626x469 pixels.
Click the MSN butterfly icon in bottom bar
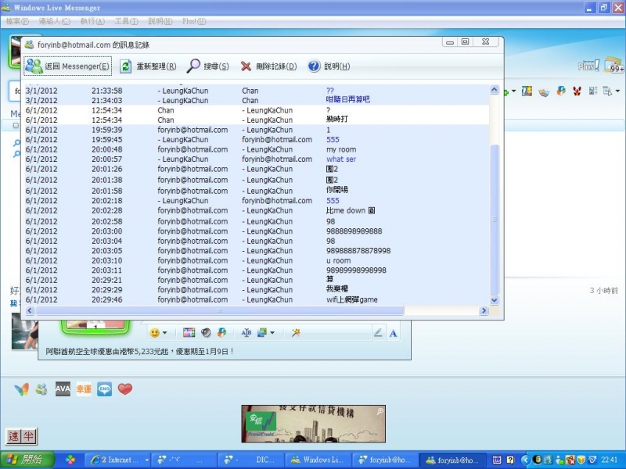pyautogui.click(x=21, y=388)
